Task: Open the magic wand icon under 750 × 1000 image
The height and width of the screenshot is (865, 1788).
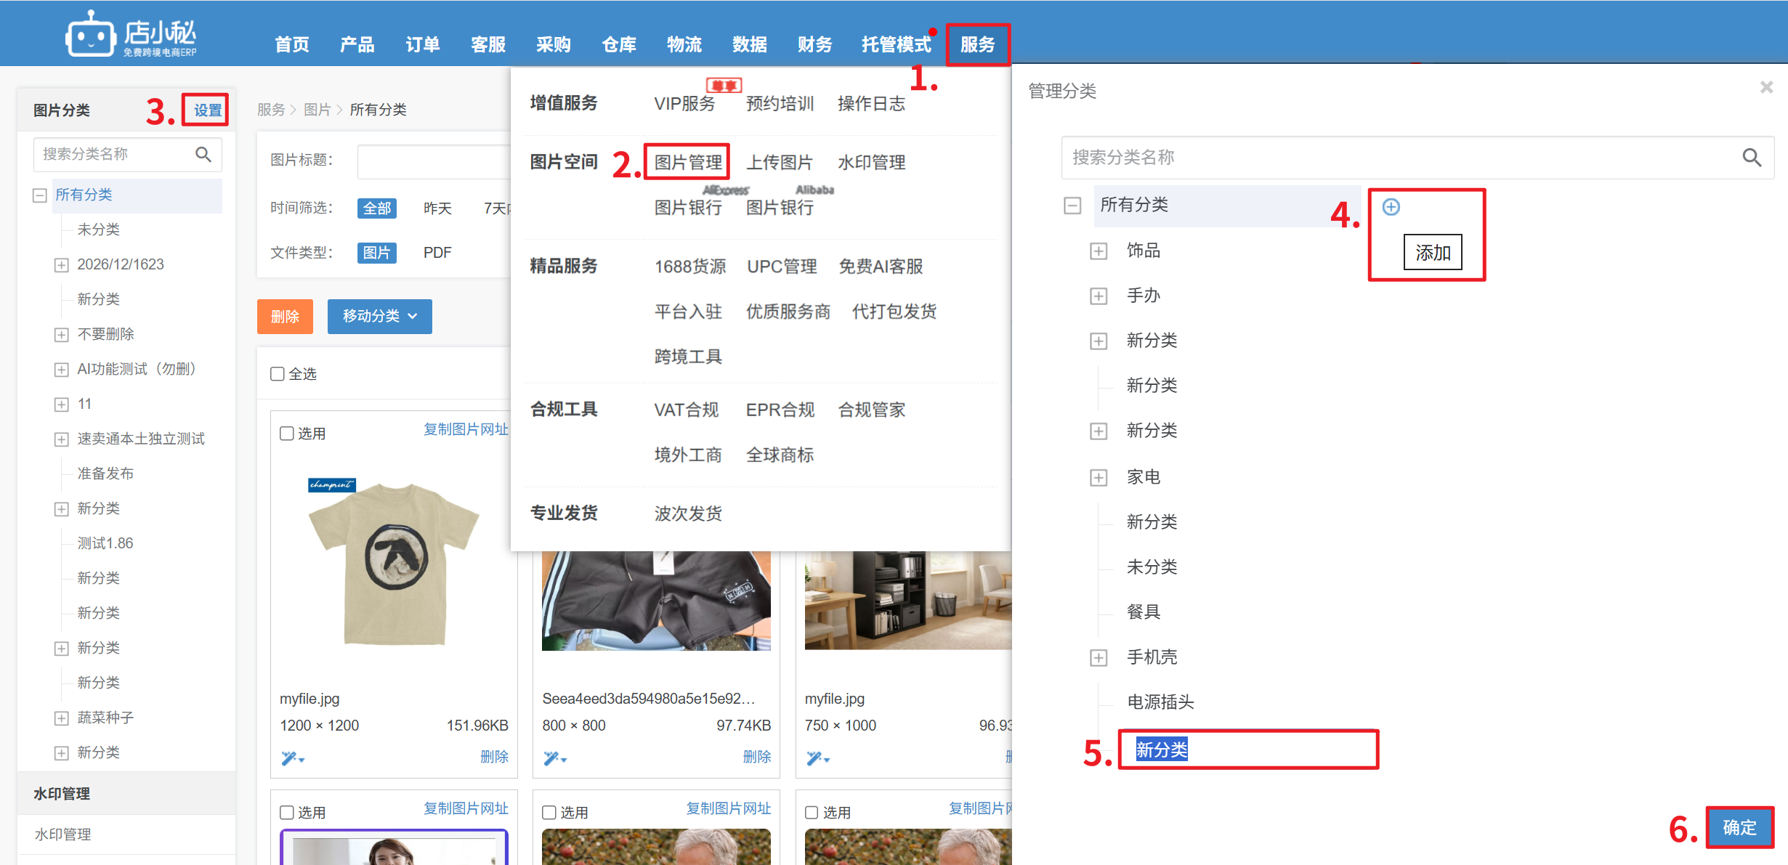Action: (x=817, y=758)
